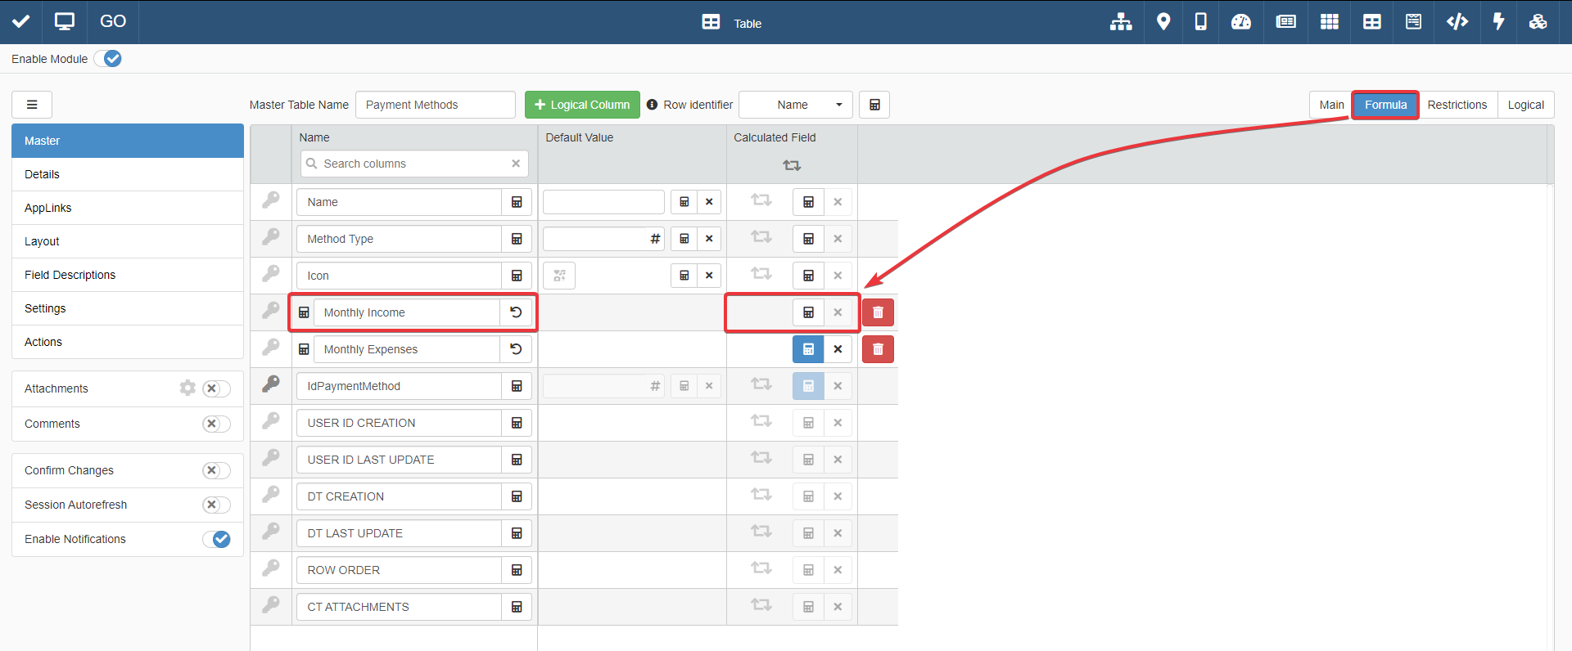Image resolution: width=1572 pixels, height=651 pixels.
Task: Delete the Monthly Income logical column
Action: 878,312
